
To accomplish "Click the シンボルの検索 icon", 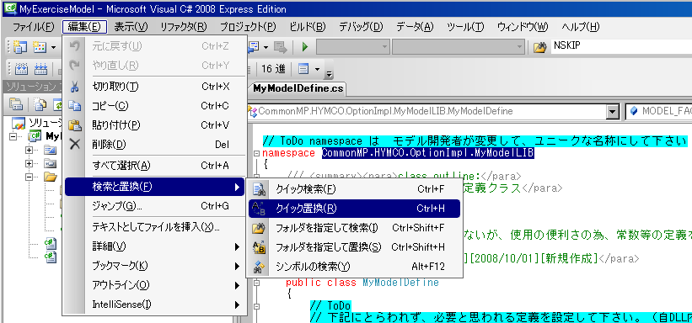I will (259, 267).
